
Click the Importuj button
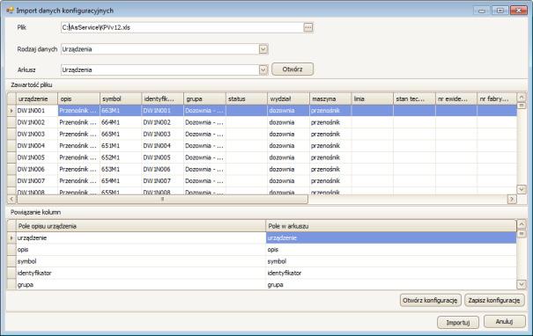(458, 322)
